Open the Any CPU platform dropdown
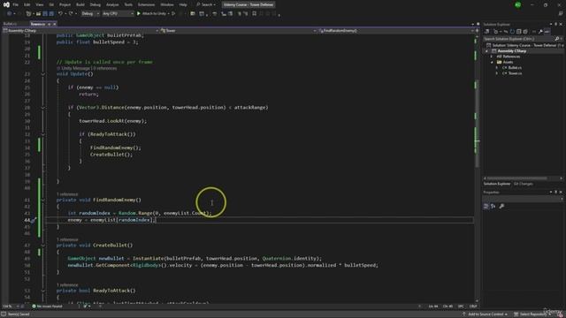This screenshot has height=318, width=566. tap(118, 14)
